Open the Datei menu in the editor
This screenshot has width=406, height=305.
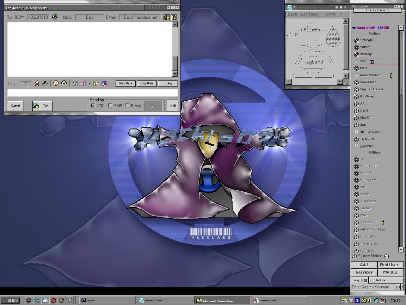pos(293,14)
